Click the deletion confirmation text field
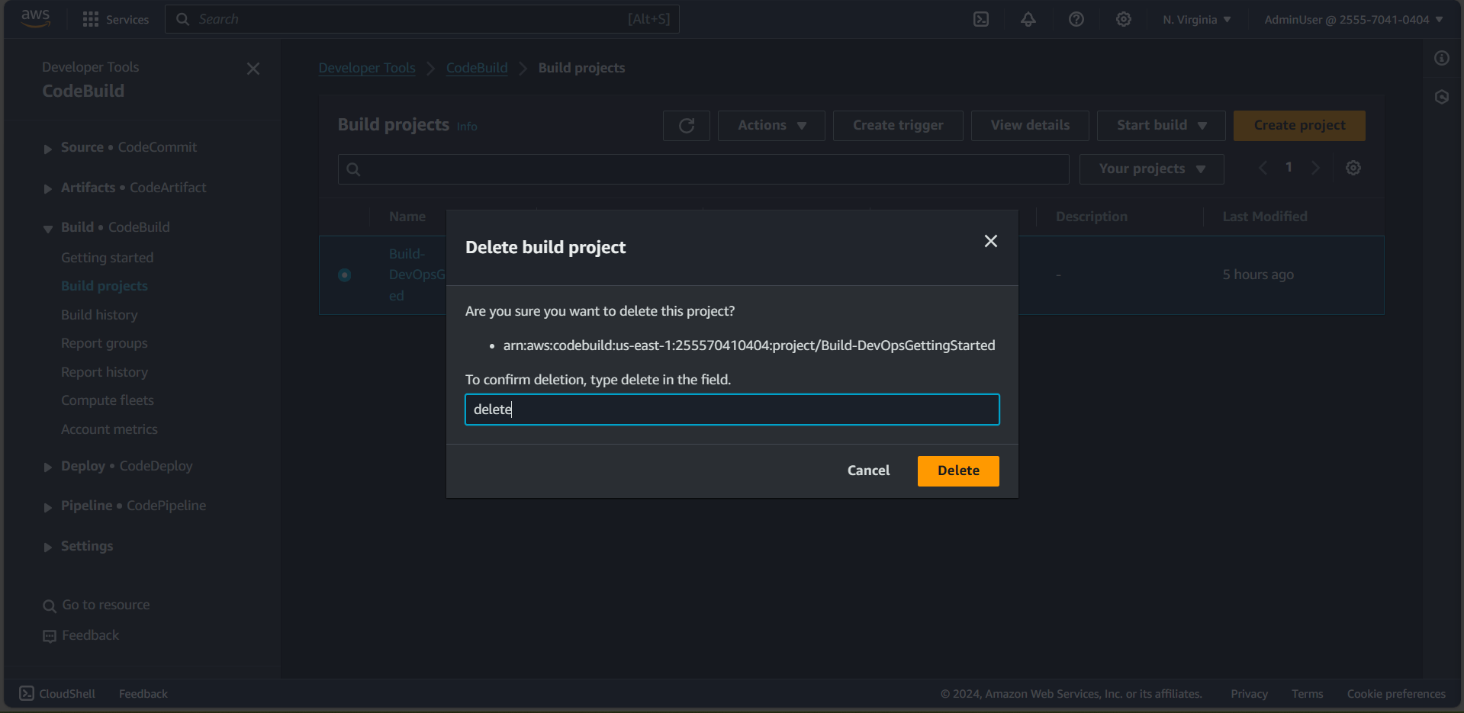The height and width of the screenshot is (713, 1464). (732, 409)
